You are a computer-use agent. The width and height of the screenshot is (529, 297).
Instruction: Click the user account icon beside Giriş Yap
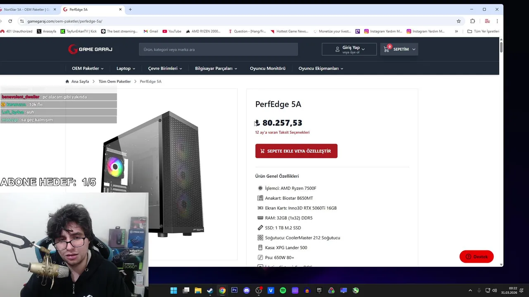(x=337, y=49)
